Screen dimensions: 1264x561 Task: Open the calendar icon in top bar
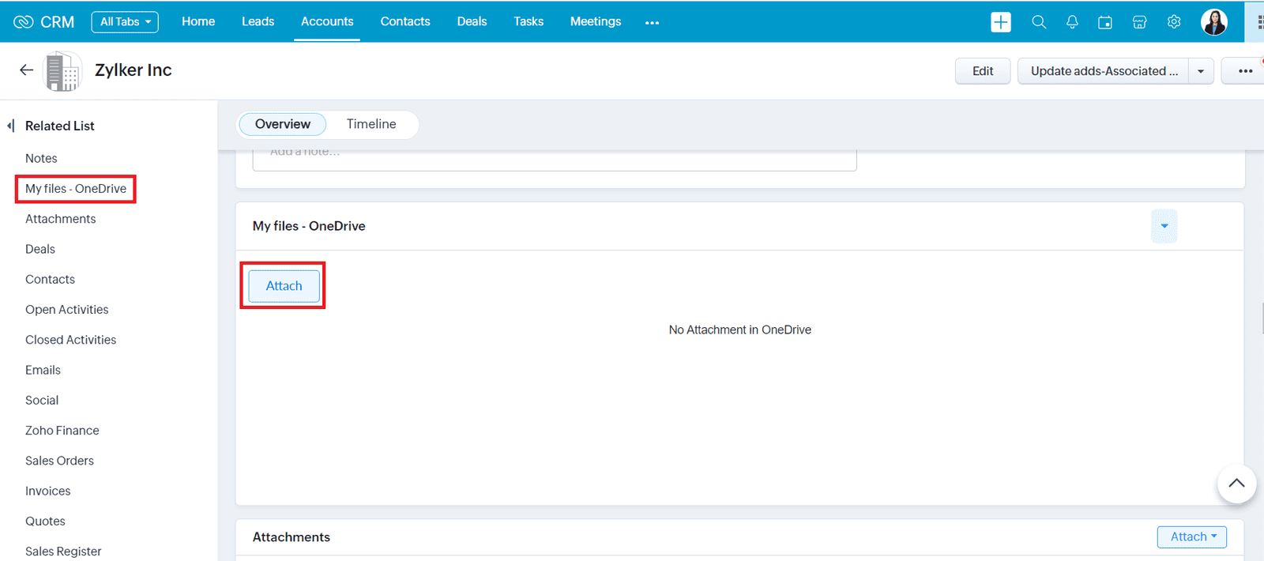tap(1105, 22)
